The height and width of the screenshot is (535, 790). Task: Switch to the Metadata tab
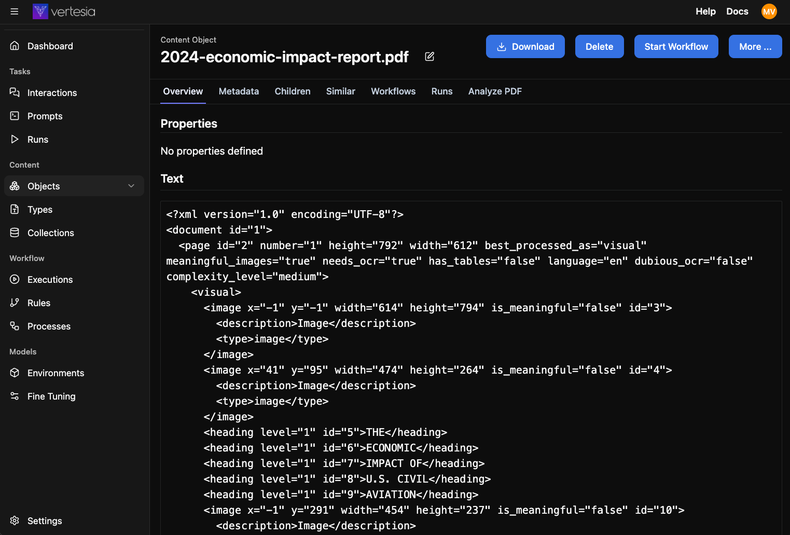(x=239, y=91)
